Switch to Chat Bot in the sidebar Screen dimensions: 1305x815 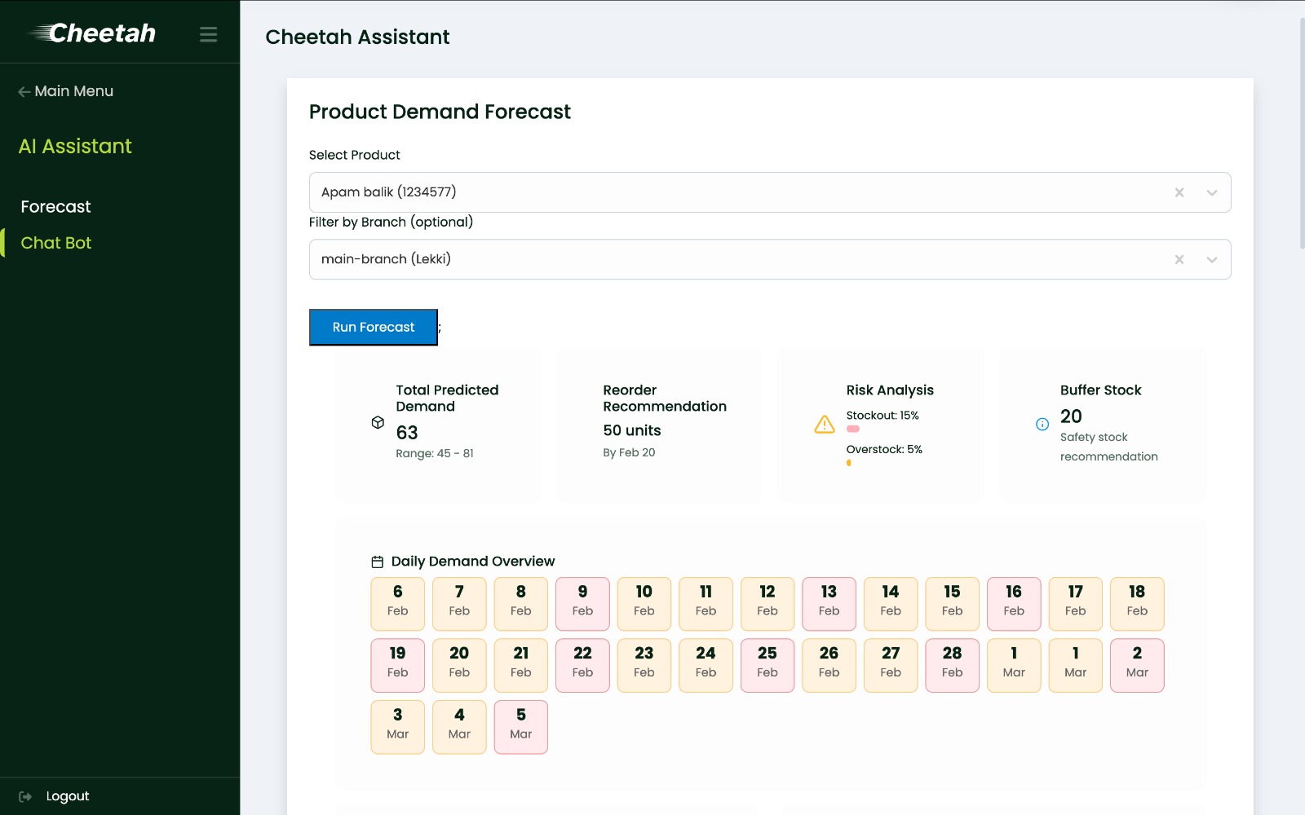click(55, 243)
